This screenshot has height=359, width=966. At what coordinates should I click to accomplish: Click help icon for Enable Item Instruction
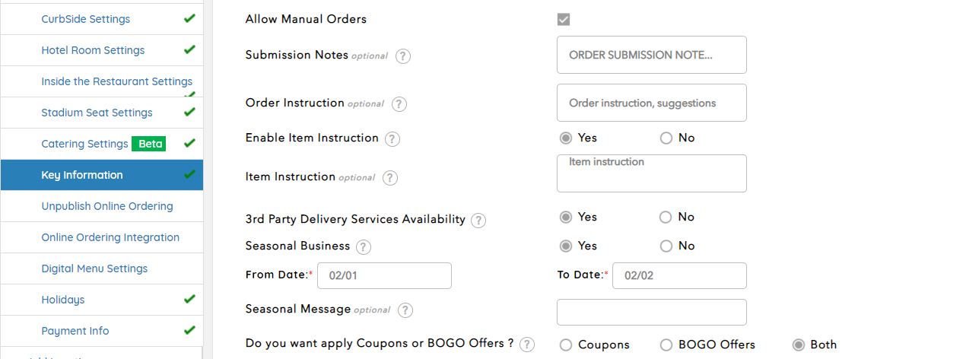392,138
